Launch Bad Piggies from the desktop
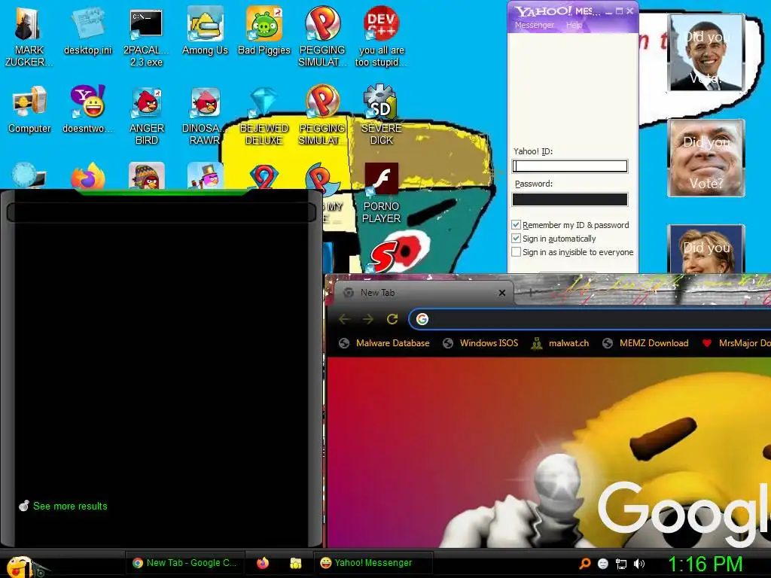The width and height of the screenshot is (771, 578). click(x=264, y=30)
